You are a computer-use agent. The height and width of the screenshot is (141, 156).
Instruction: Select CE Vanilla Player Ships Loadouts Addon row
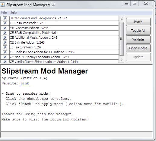(64, 61)
